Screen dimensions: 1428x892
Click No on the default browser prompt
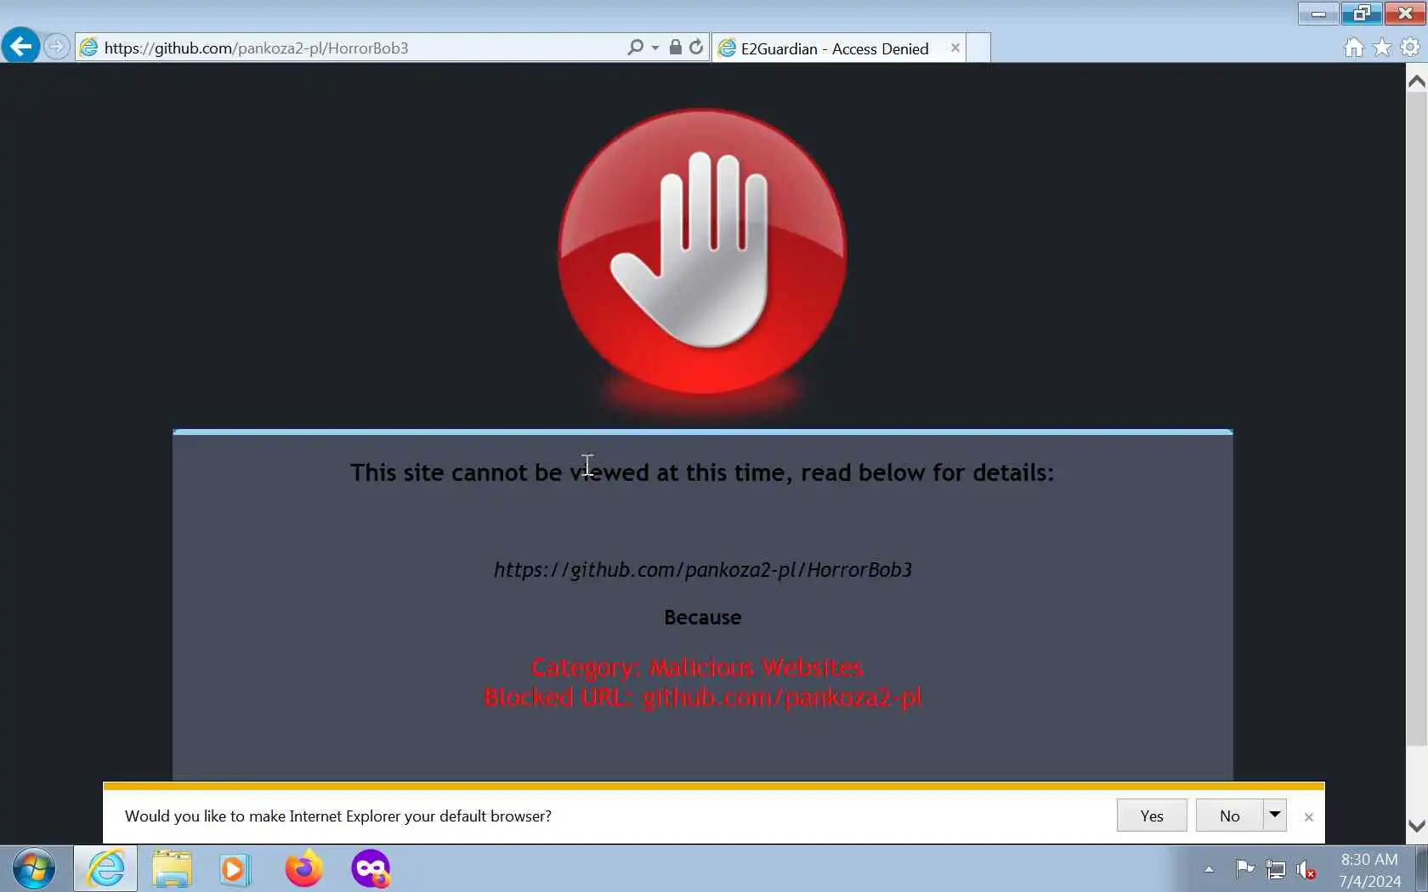click(1229, 816)
